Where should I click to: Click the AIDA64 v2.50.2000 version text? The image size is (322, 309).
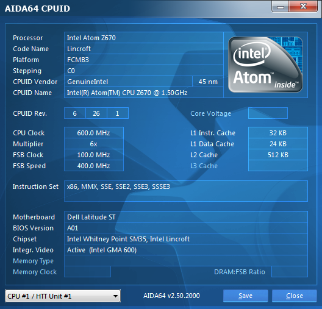(171, 296)
